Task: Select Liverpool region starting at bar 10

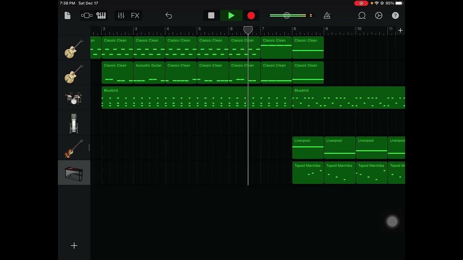Action: pos(371,148)
